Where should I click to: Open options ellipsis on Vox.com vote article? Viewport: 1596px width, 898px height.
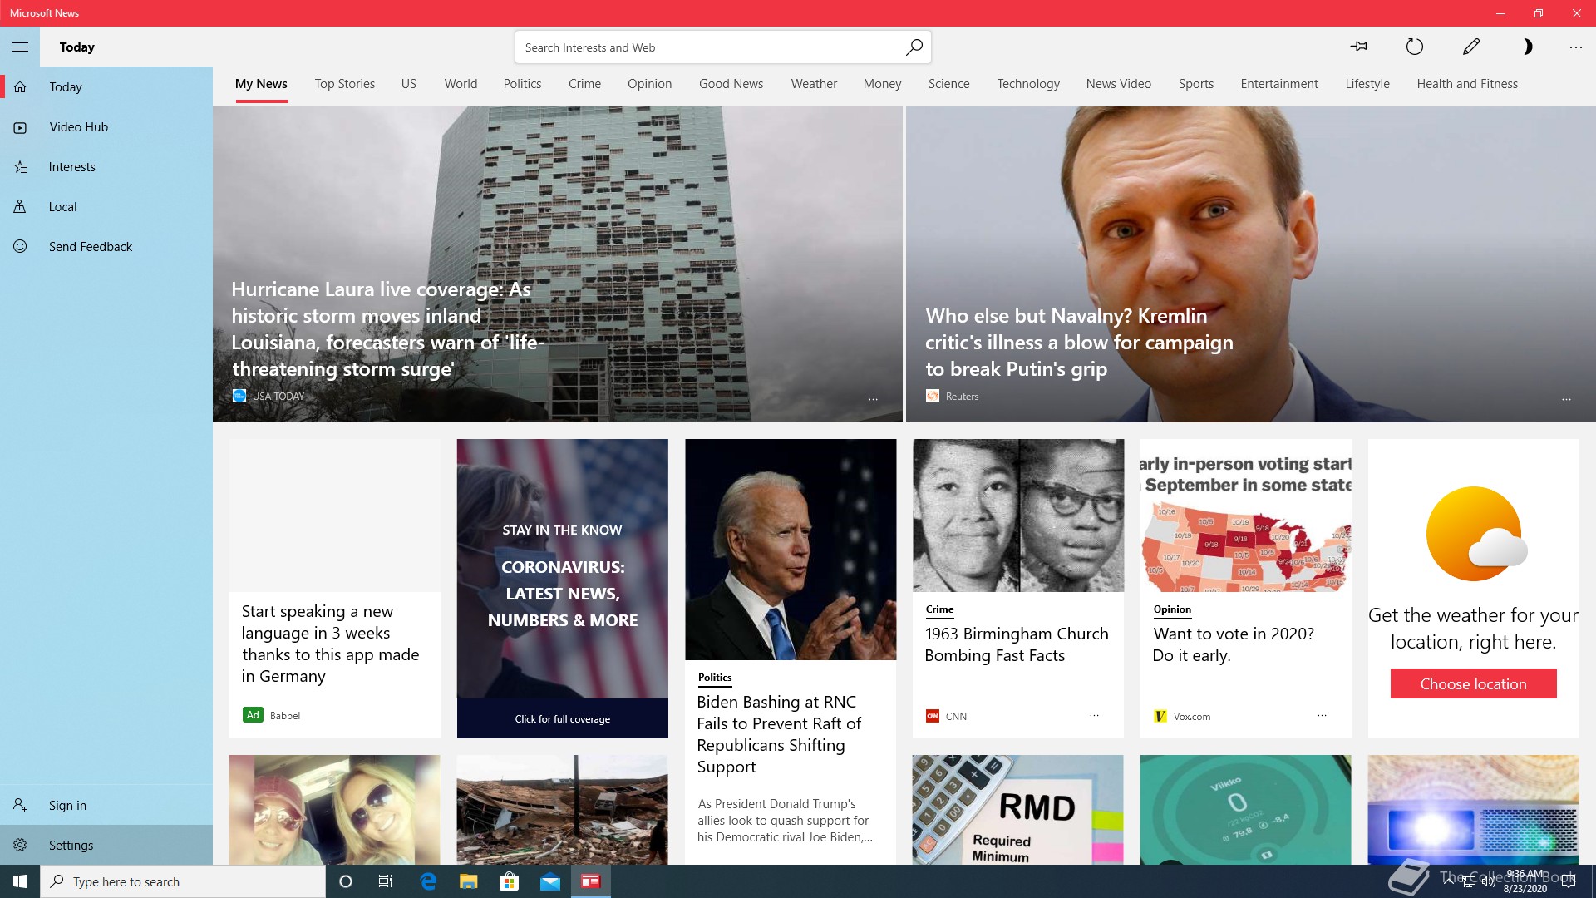point(1322,715)
